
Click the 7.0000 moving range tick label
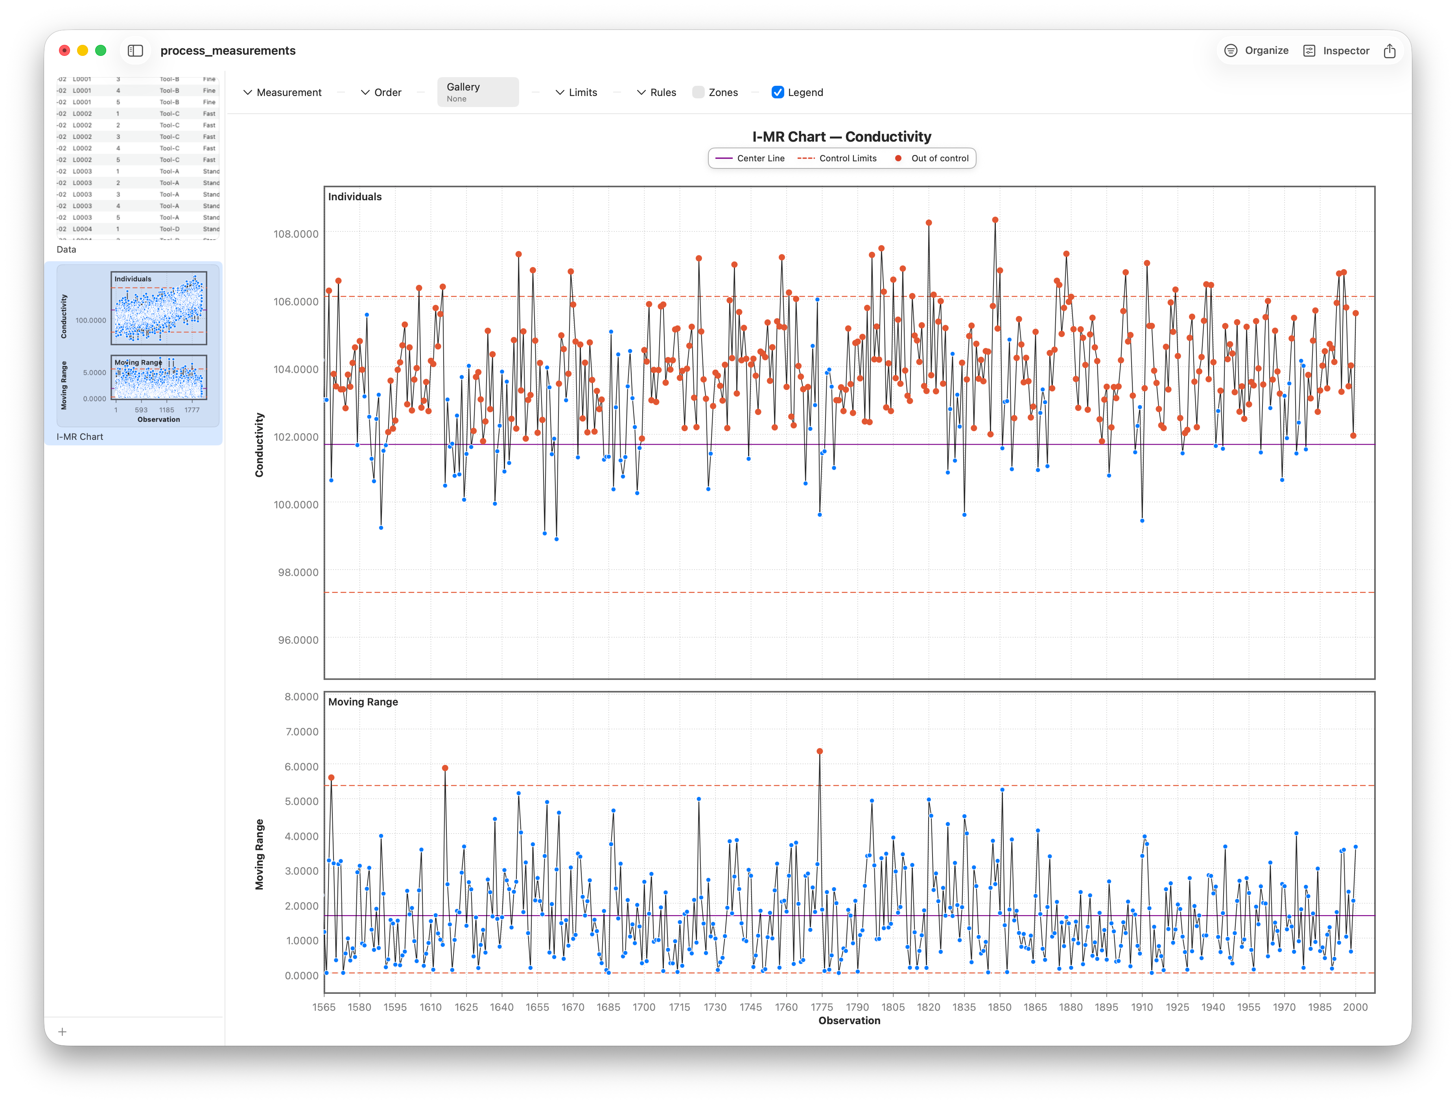(302, 731)
